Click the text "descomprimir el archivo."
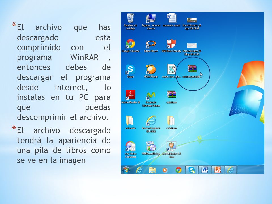 tap(63, 117)
